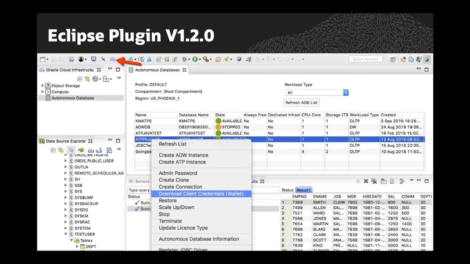Click the Open Perspective icon beside Quick Access
The width and height of the screenshot is (470, 264).
[x=393, y=59]
